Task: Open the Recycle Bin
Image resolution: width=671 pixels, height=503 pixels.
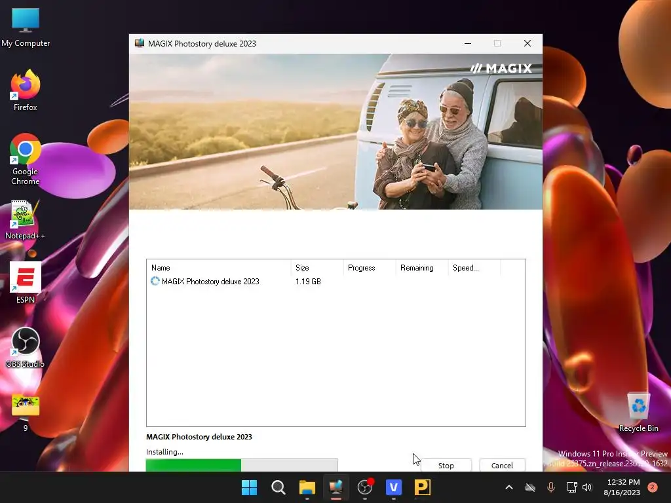Action: pyautogui.click(x=638, y=412)
